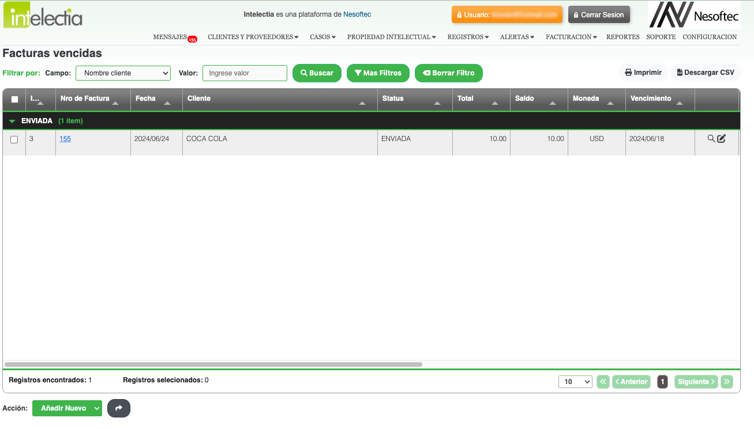Click the Ingrese valor input field
This screenshot has height=429, width=754.
click(x=245, y=73)
